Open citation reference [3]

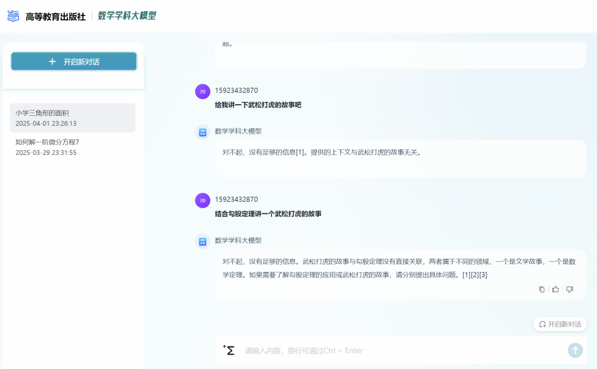[x=482, y=274]
